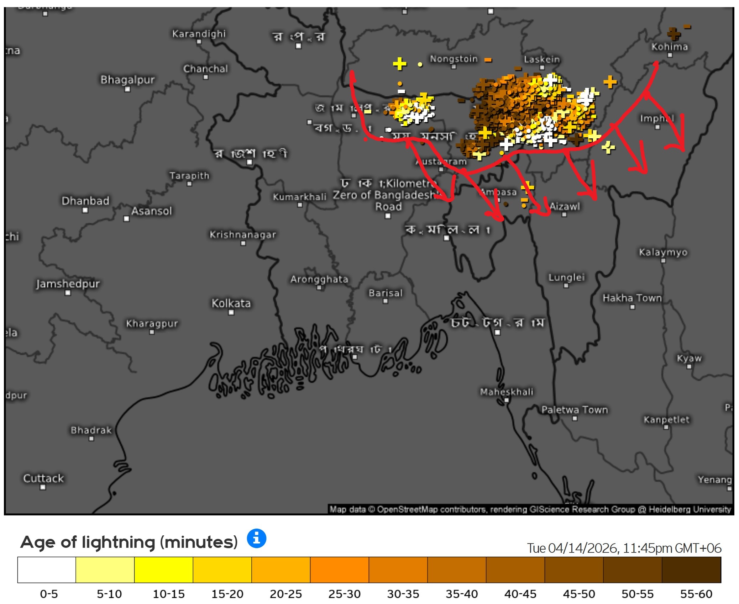Click the Barisal map label
739x604 pixels.
click(x=385, y=293)
